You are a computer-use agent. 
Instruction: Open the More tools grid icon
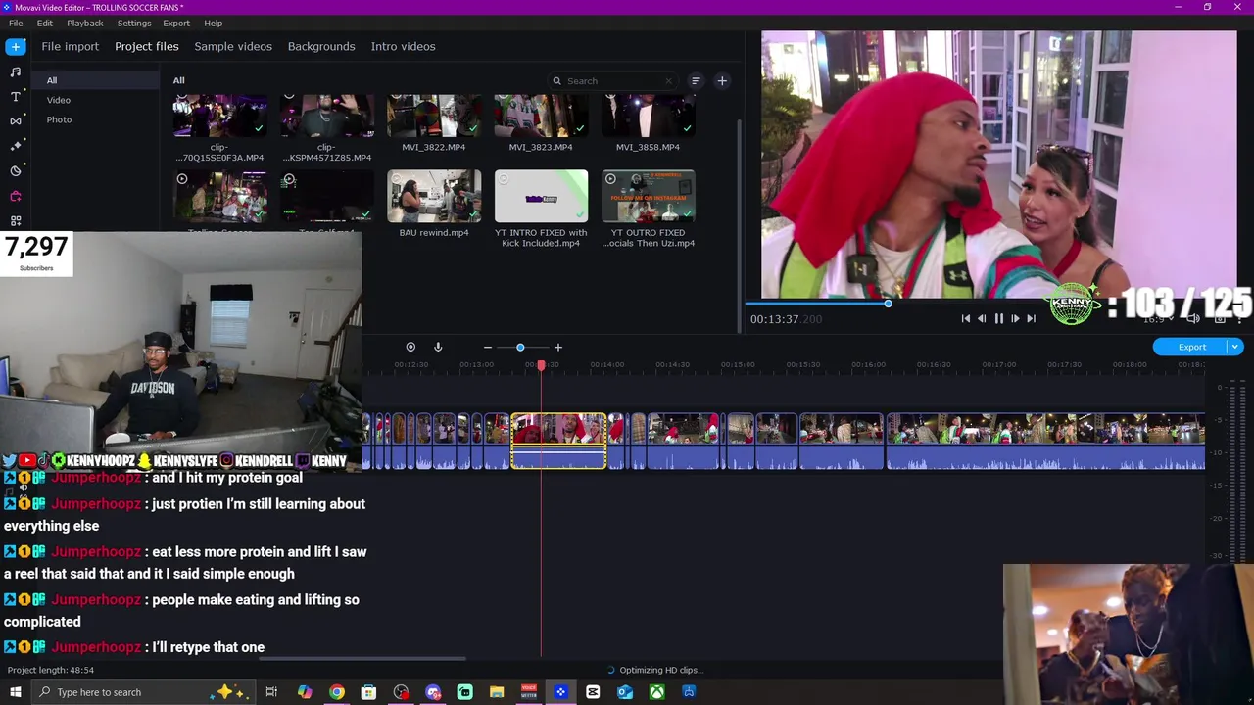coord(16,220)
